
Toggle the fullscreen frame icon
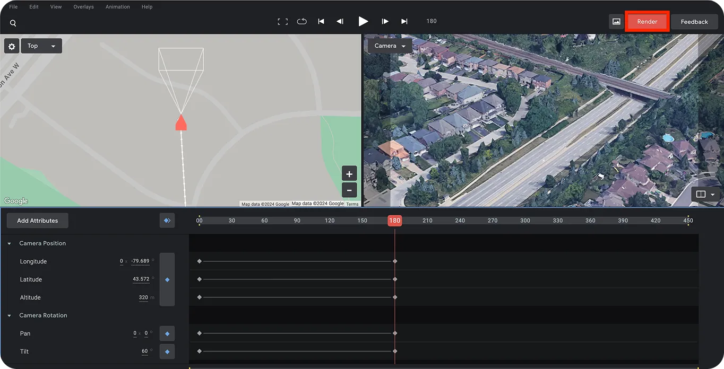[x=282, y=22]
